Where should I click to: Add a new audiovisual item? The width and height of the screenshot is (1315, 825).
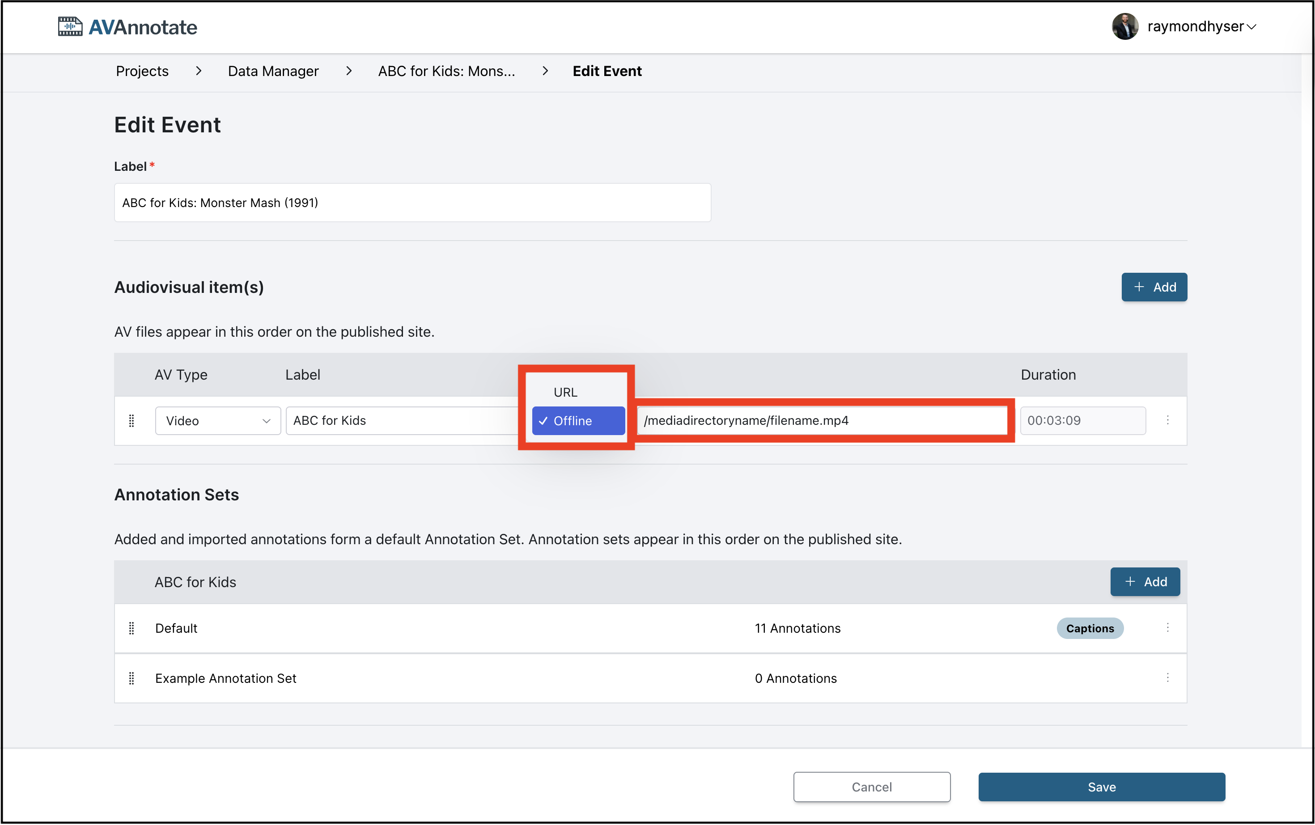click(x=1154, y=287)
